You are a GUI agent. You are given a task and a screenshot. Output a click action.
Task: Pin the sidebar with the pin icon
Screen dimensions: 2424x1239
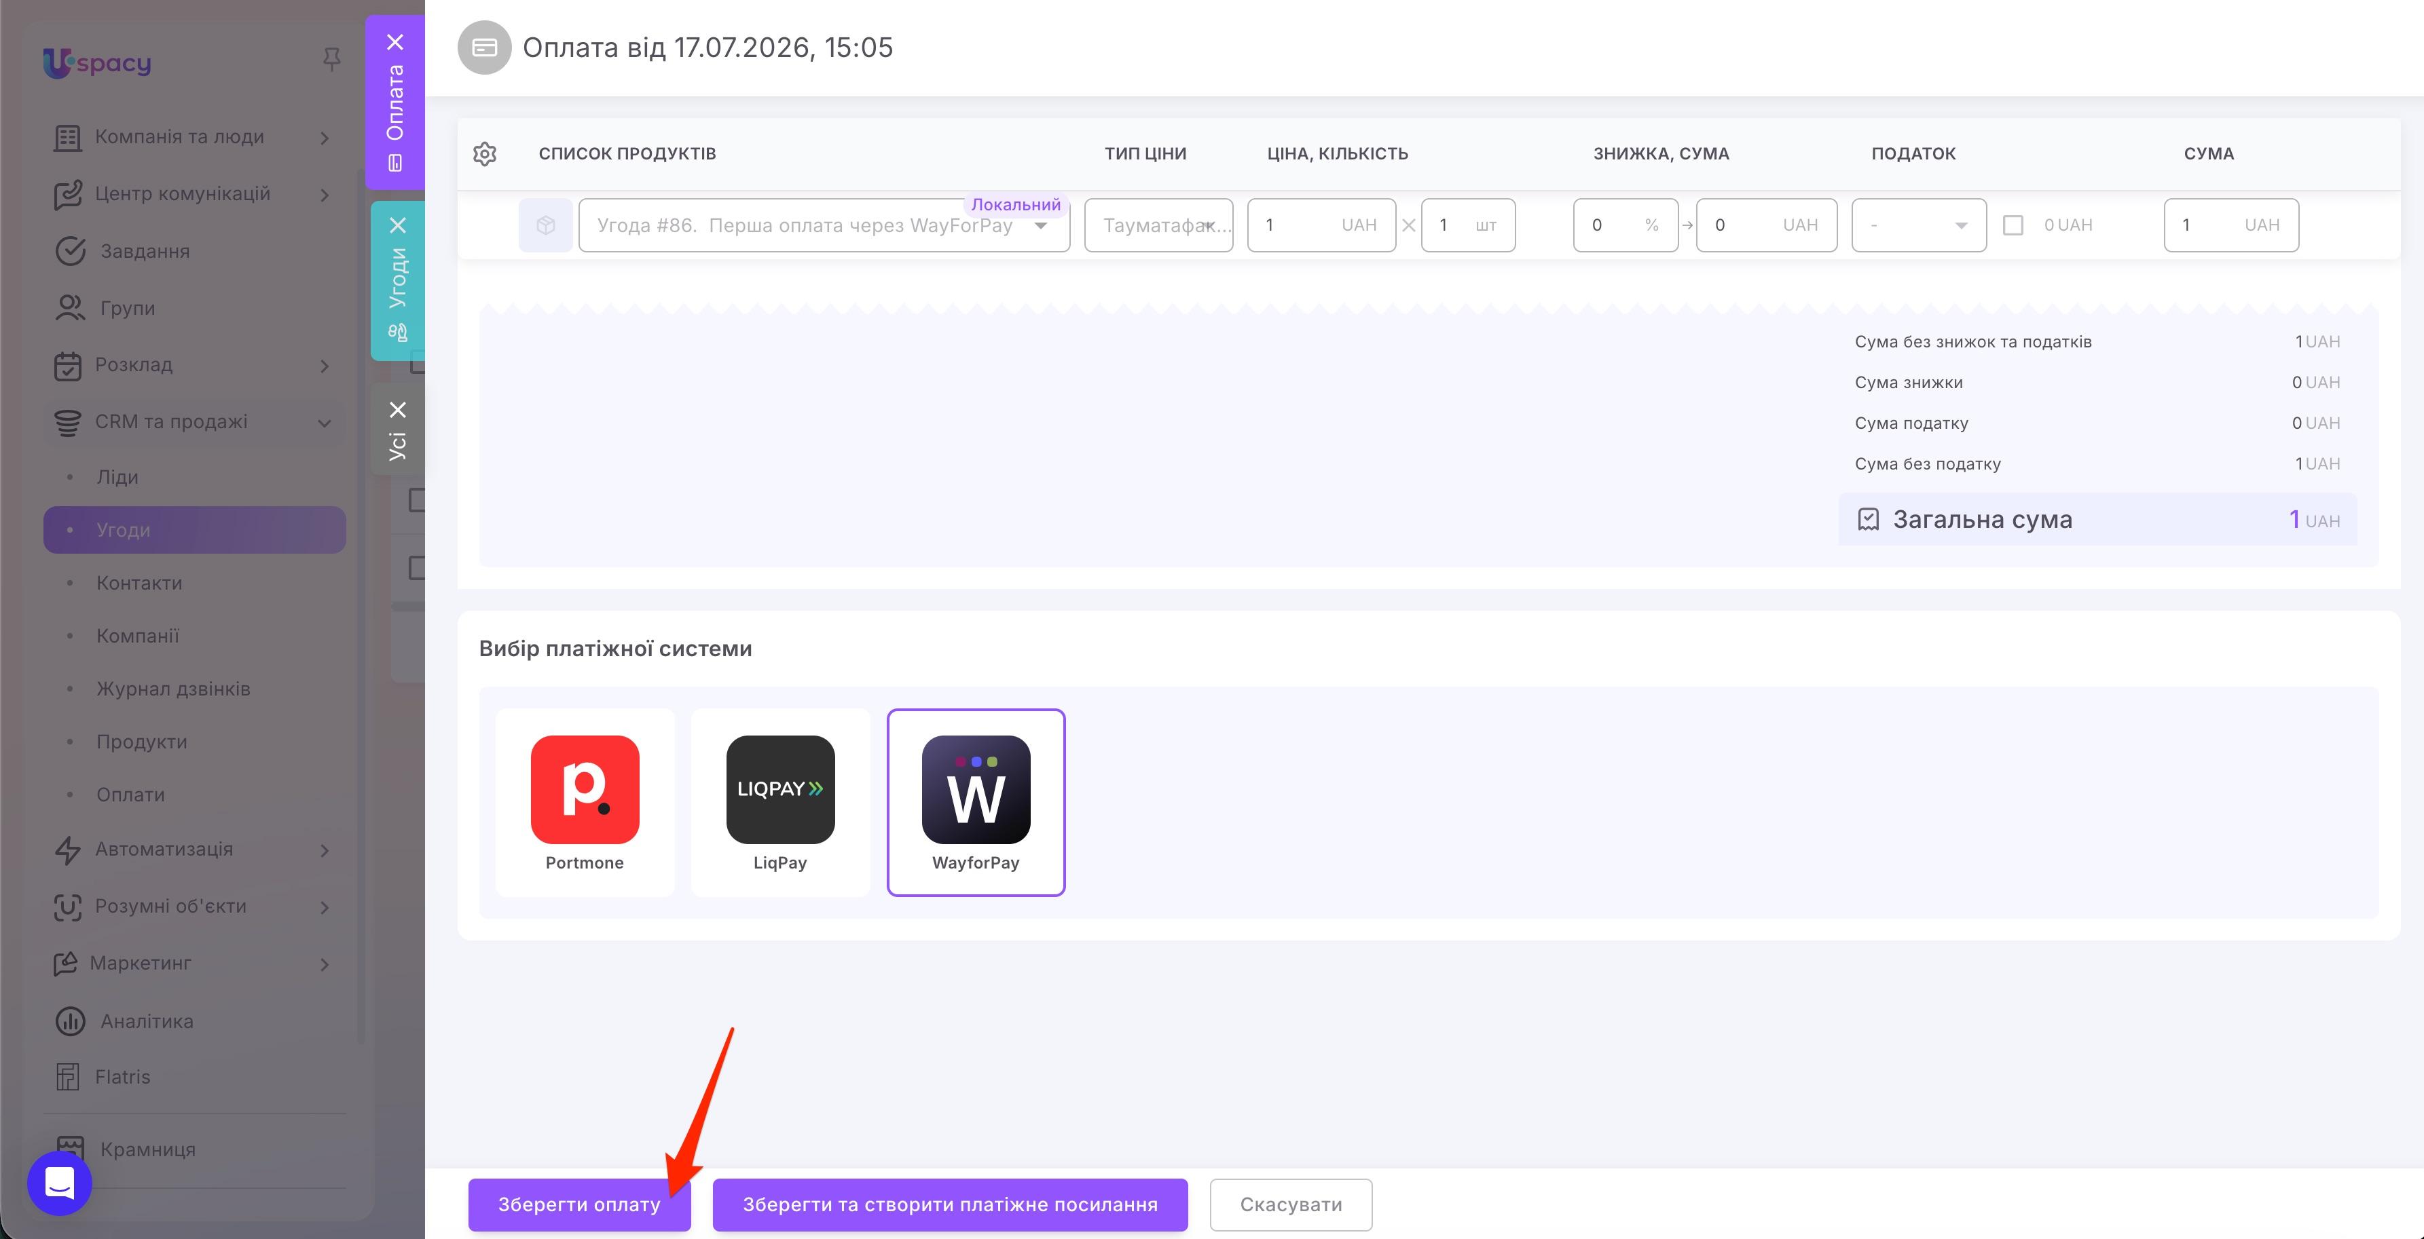331,60
